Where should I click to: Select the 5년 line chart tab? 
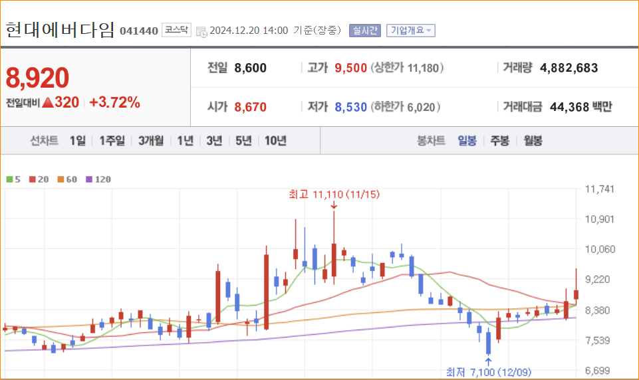(x=243, y=141)
